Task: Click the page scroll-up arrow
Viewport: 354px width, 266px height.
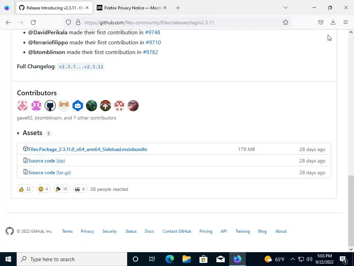Action: point(351,32)
